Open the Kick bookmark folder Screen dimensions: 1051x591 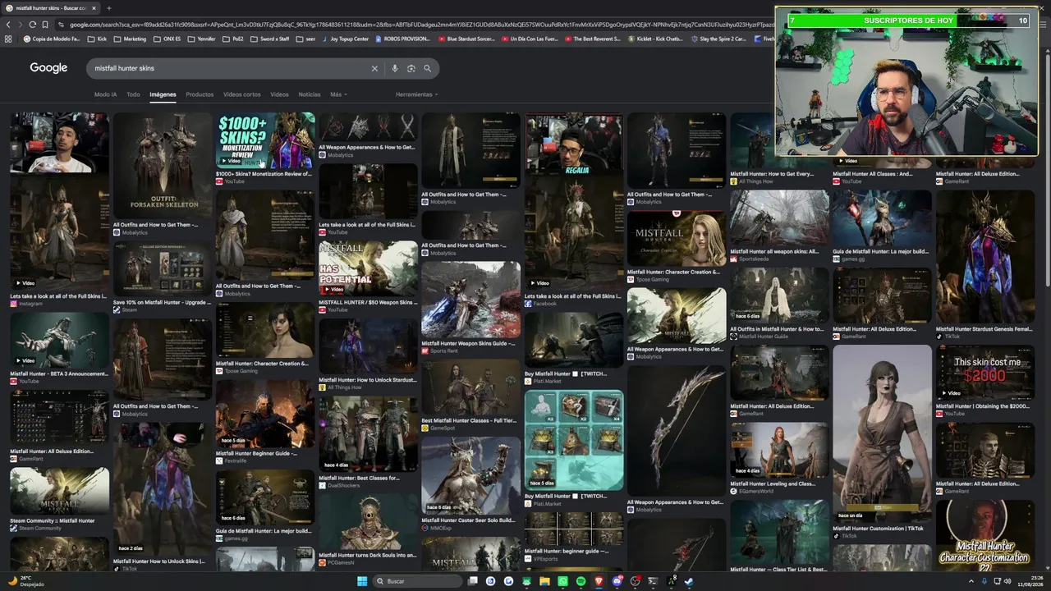coord(98,39)
